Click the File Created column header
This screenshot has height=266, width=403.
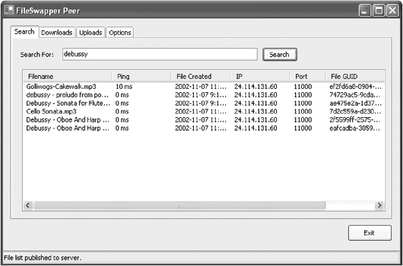tap(201, 76)
